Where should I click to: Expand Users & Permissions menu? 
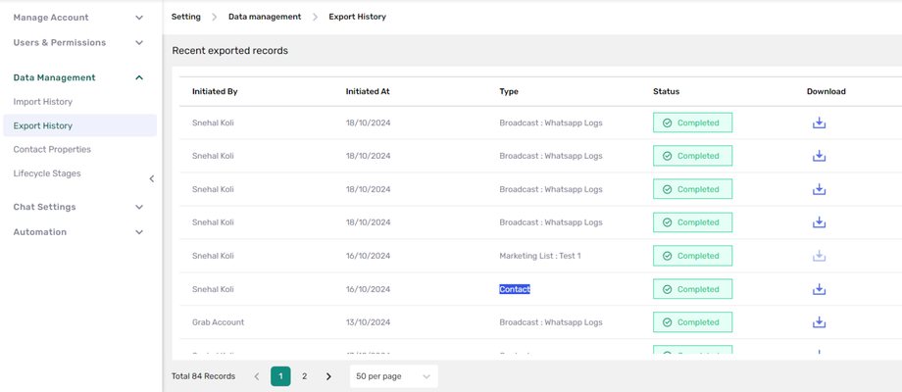click(x=138, y=43)
